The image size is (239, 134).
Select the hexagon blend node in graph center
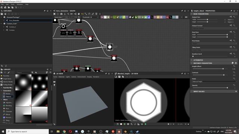(110, 47)
